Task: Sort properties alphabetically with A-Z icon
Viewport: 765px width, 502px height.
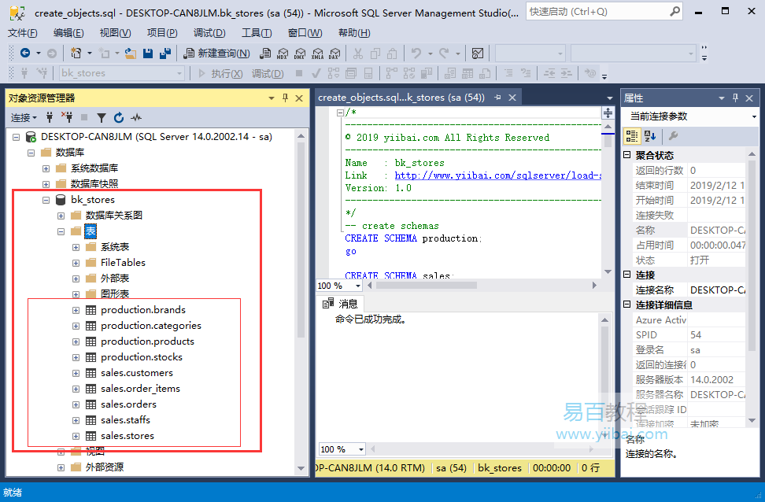Action: click(651, 136)
